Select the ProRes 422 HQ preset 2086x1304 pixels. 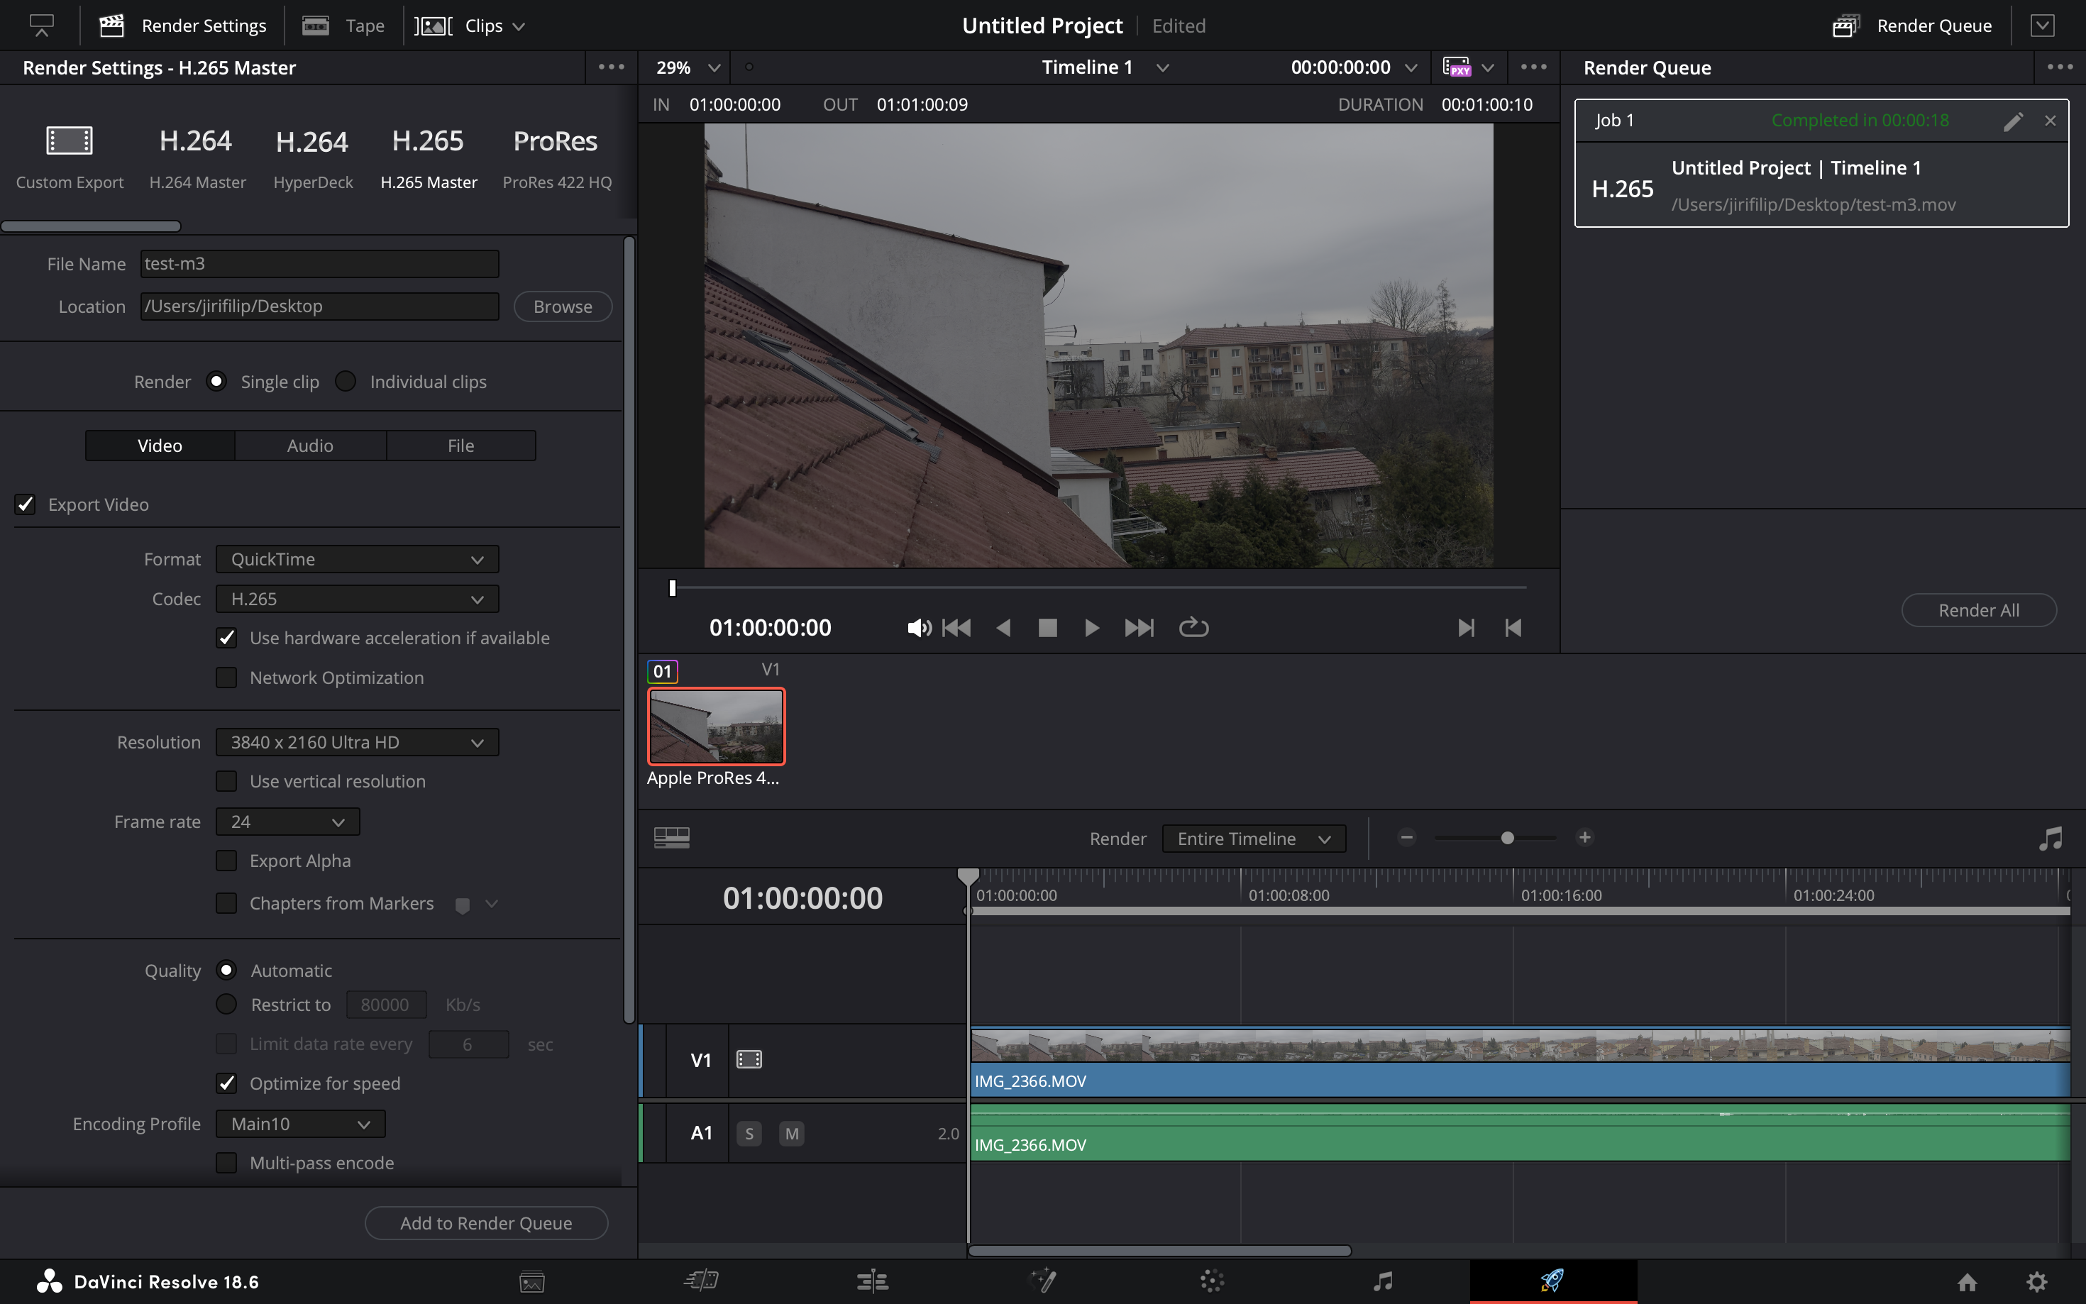[556, 157]
